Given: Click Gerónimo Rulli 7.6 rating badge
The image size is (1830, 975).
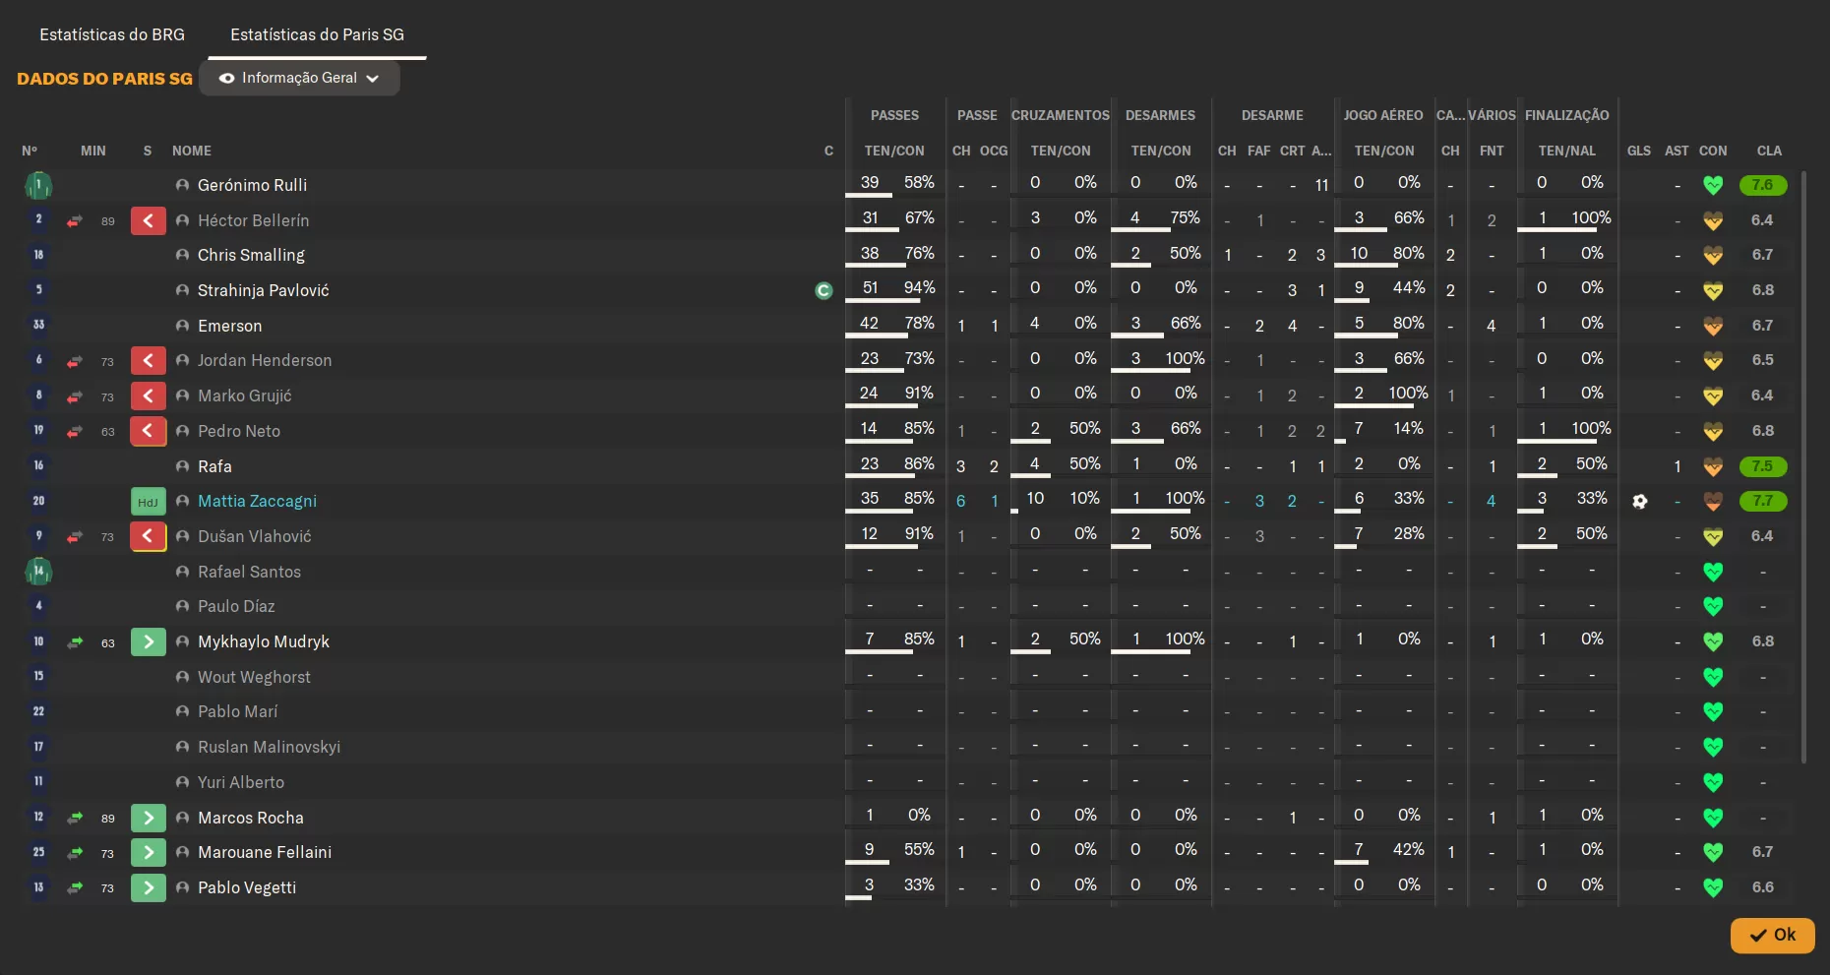Looking at the screenshot, I should pyautogui.click(x=1763, y=185).
